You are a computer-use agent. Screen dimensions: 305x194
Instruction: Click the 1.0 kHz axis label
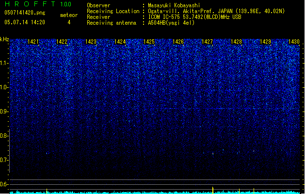4,87
